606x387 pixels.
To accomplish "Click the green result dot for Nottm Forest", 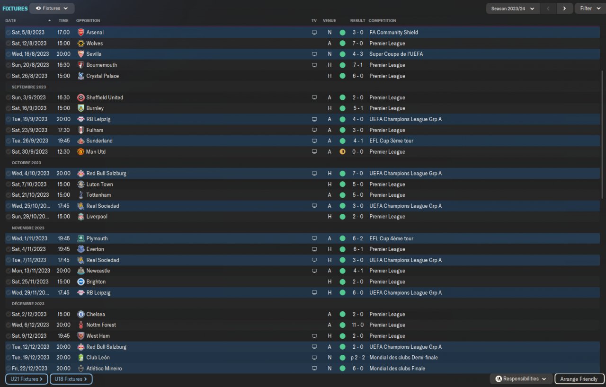I will click(342, 325).
